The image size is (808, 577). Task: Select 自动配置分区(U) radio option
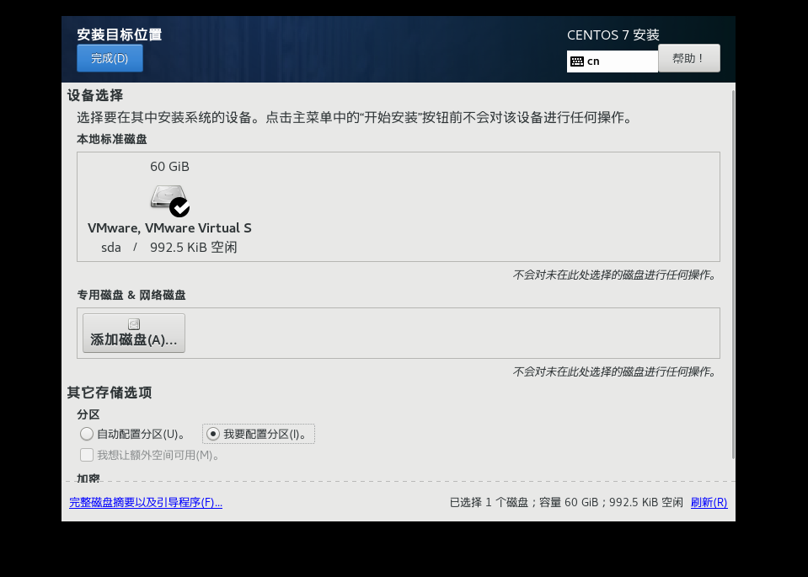[x=132, y=434]
